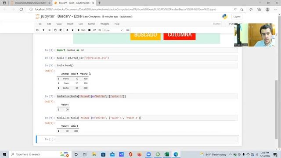Select the pd.read_csv code cell
Image resolution: width=281 pixels, height=158 pixels.
tap(147, 58)
